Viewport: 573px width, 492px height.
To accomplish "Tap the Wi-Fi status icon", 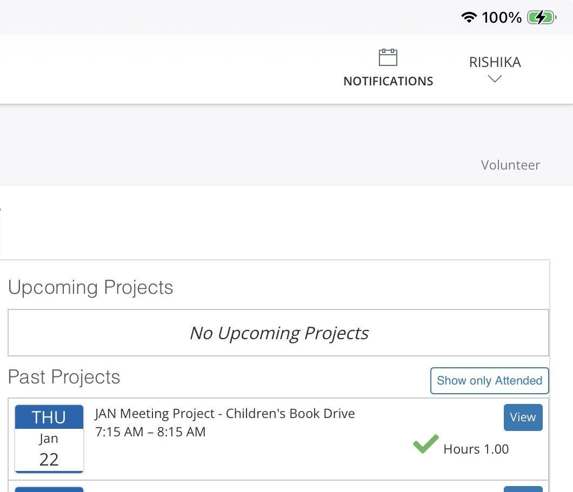I will [x=469, y=17].
